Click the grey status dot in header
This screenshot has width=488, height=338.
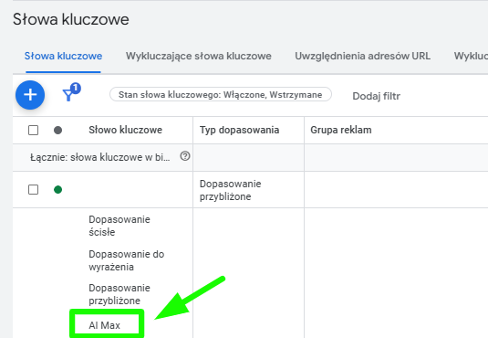(x=57, y=130)
